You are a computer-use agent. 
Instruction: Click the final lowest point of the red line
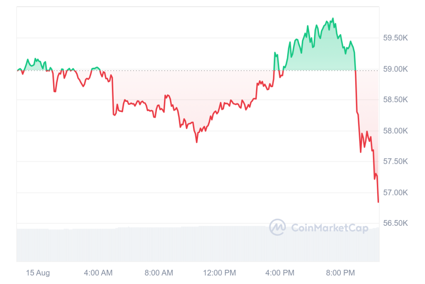pyautogui.click(x=378, y=202)
